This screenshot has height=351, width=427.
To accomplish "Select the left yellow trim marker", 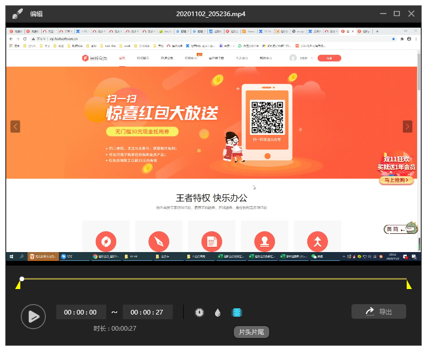I will coord(18,285).
